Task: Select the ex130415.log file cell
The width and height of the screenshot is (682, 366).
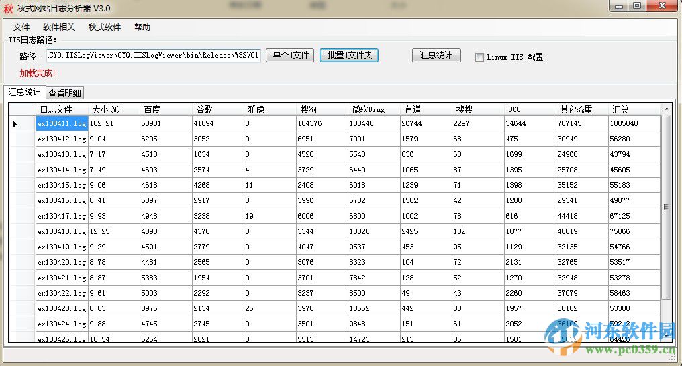Action: 62,186
